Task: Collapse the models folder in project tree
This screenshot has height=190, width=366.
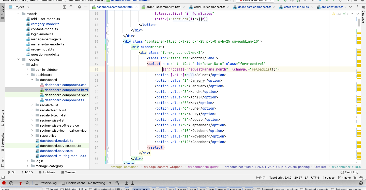Action: [x=19, y=14]
